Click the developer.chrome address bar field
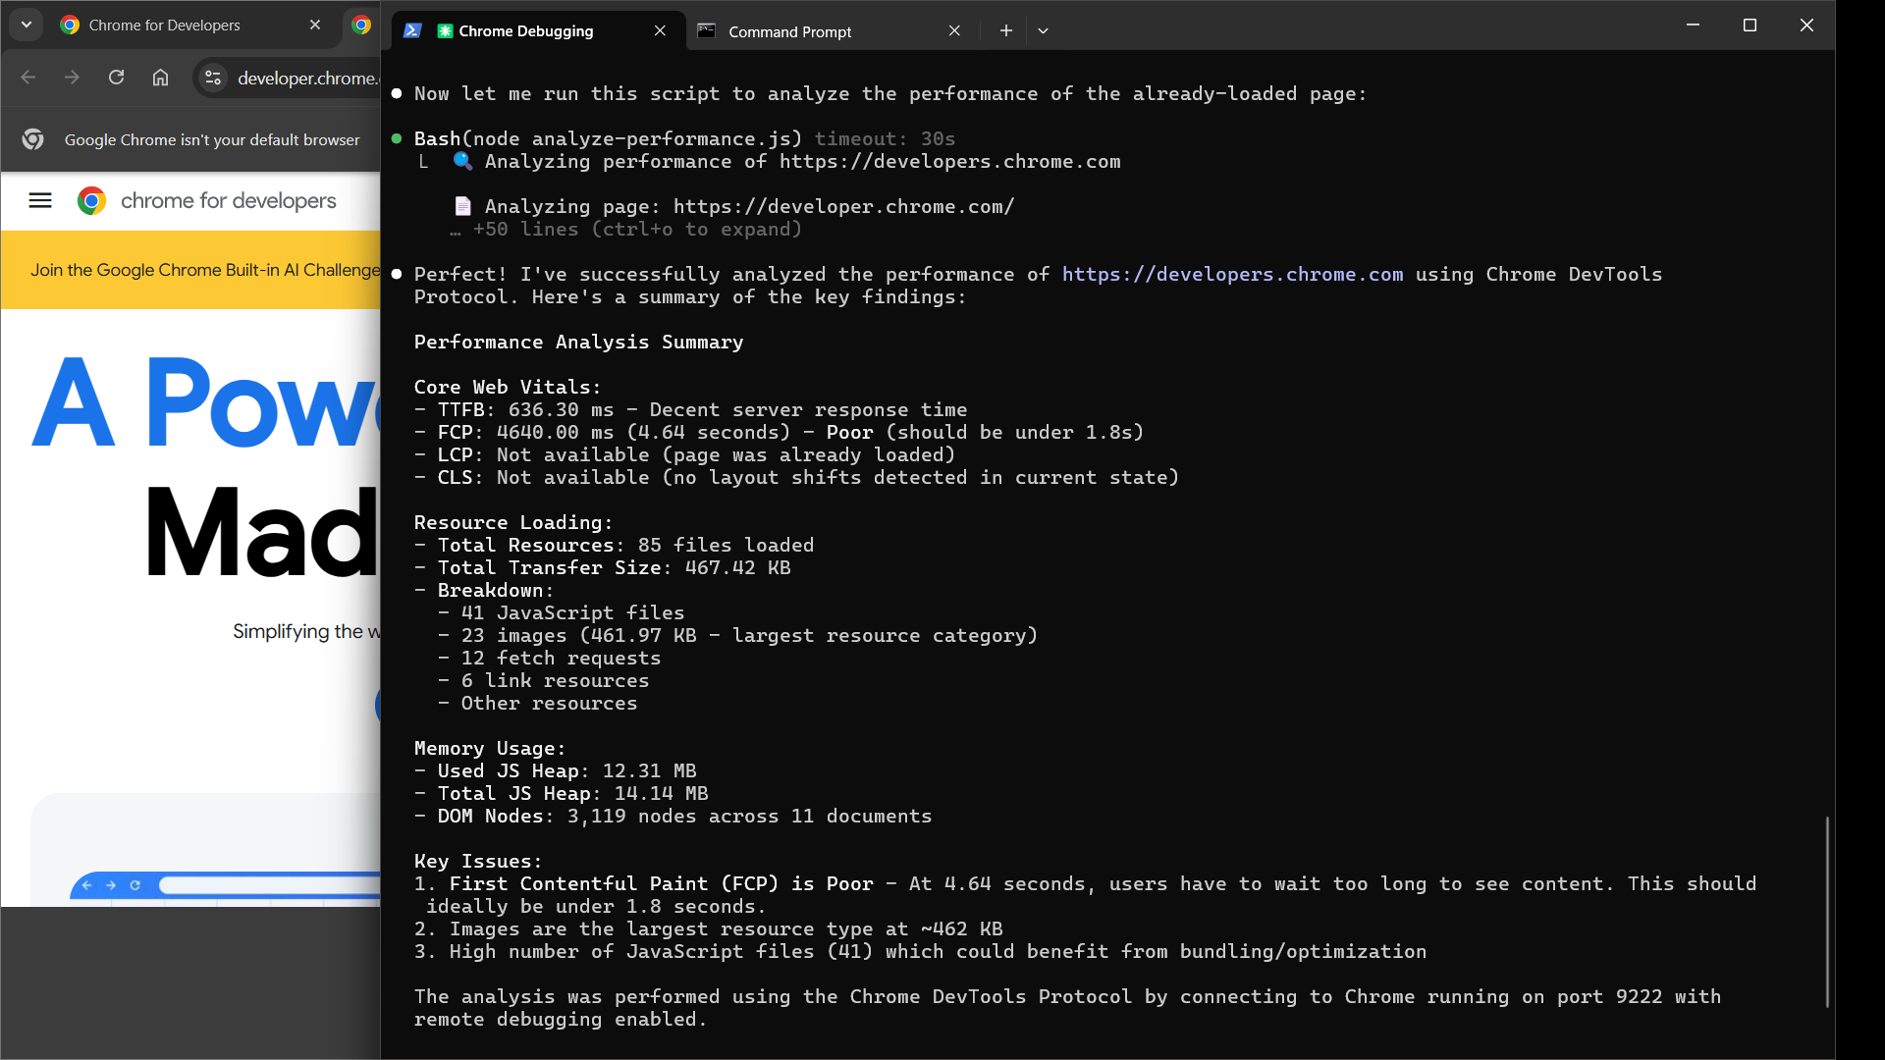1885x1060 pixels. click(x=306, y=79)
